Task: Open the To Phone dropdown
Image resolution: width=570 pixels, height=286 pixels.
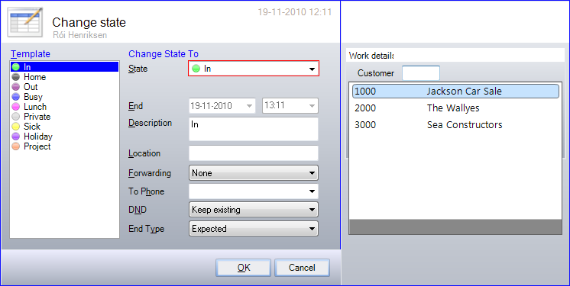Action: (x=254, y=191)
